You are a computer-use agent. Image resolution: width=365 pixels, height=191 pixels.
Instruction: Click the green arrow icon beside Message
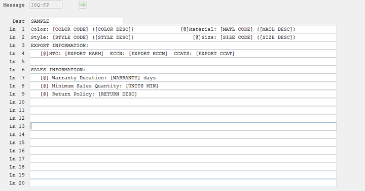83,5
